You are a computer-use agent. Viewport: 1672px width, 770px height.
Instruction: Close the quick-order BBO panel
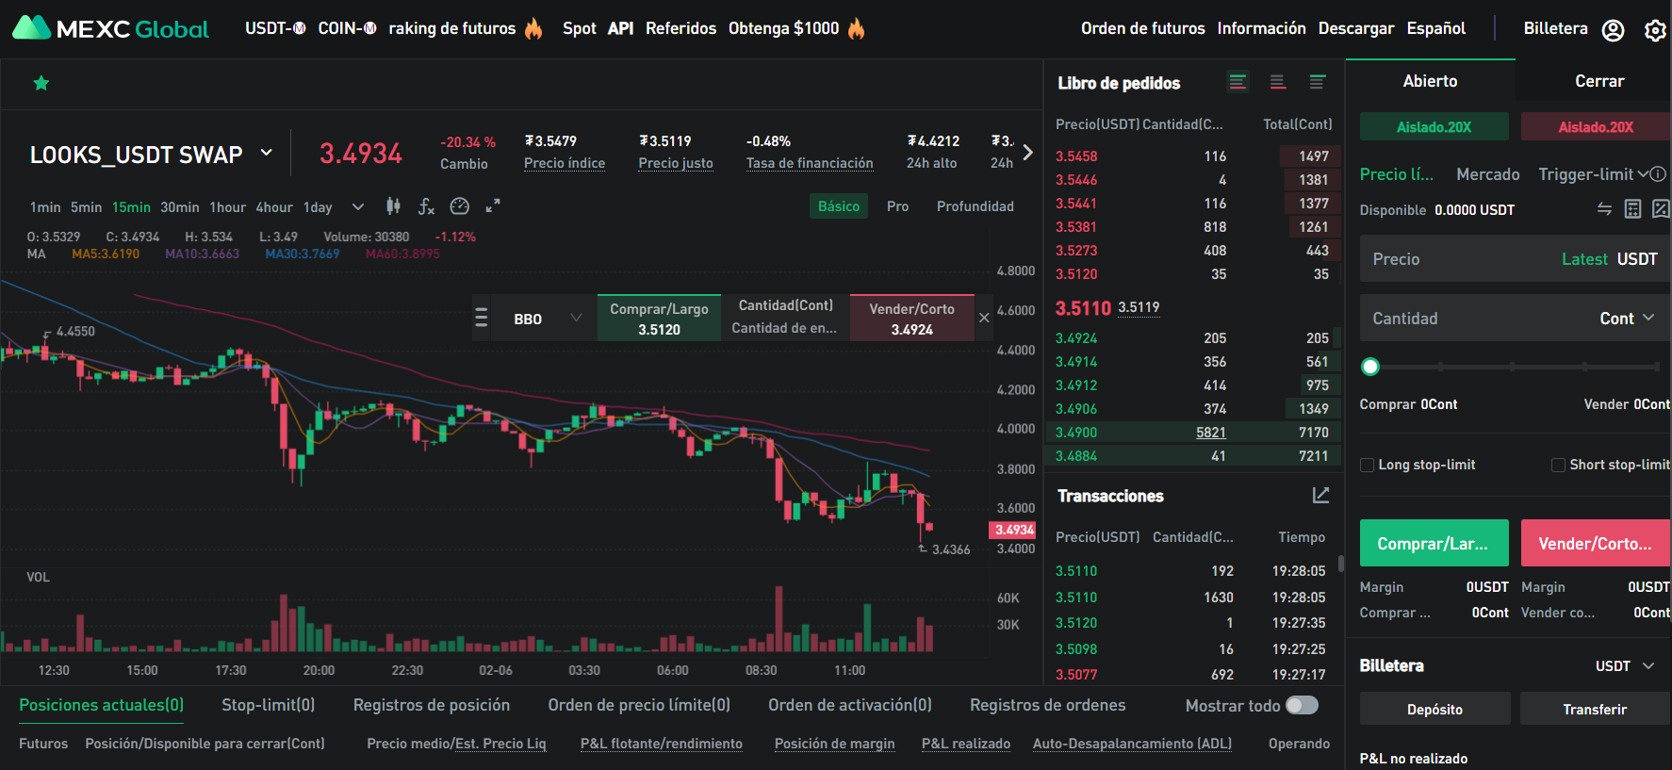click(x=984, y=318)
